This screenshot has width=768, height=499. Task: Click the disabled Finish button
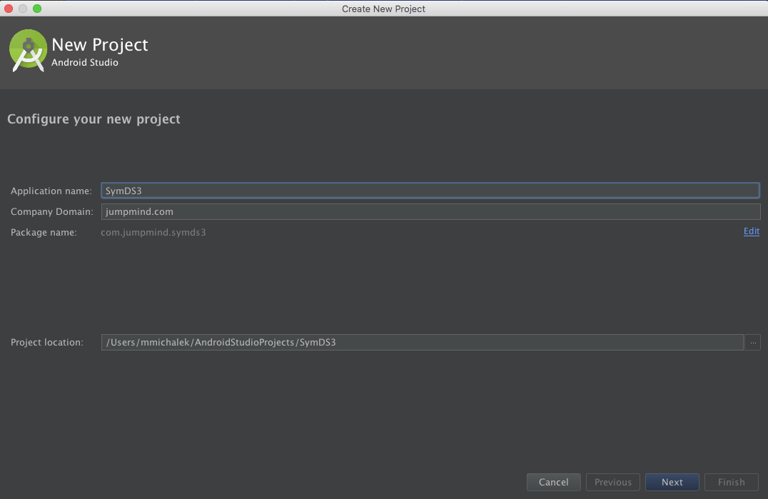[x=731, y=482]
